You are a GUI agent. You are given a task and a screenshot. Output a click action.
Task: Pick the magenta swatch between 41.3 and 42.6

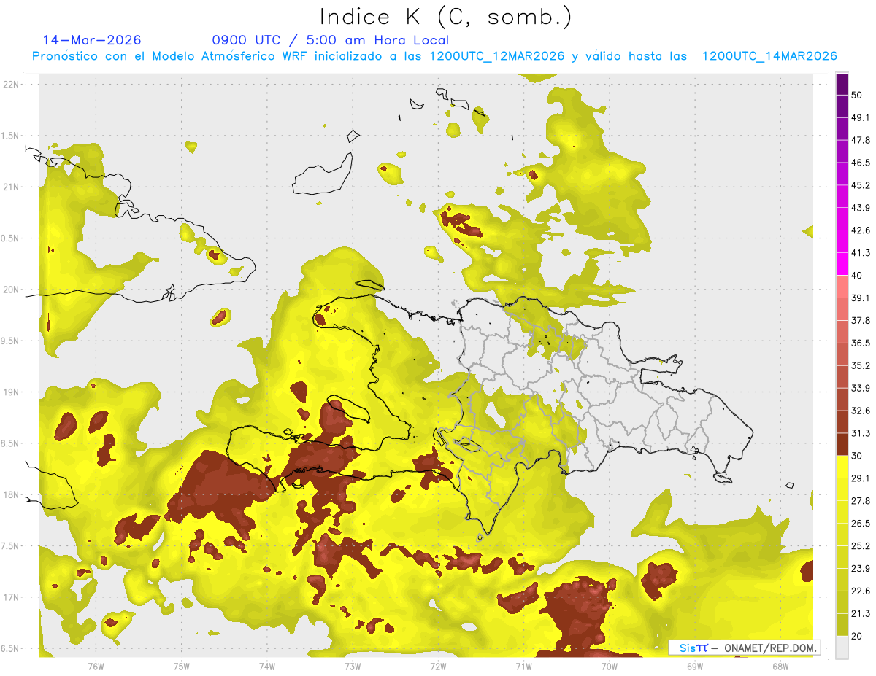842,241
